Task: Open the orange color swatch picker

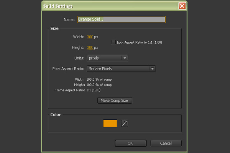Action: click(x=110, y=124)
